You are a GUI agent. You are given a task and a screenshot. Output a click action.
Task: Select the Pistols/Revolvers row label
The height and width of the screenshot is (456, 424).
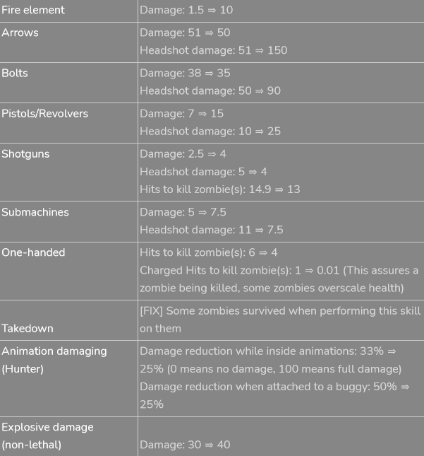[45, 113]
